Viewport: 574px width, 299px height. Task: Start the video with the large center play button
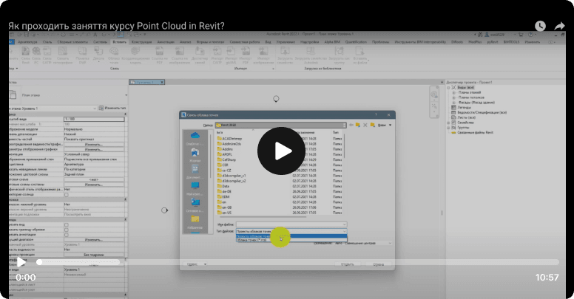tap(281, 151)
